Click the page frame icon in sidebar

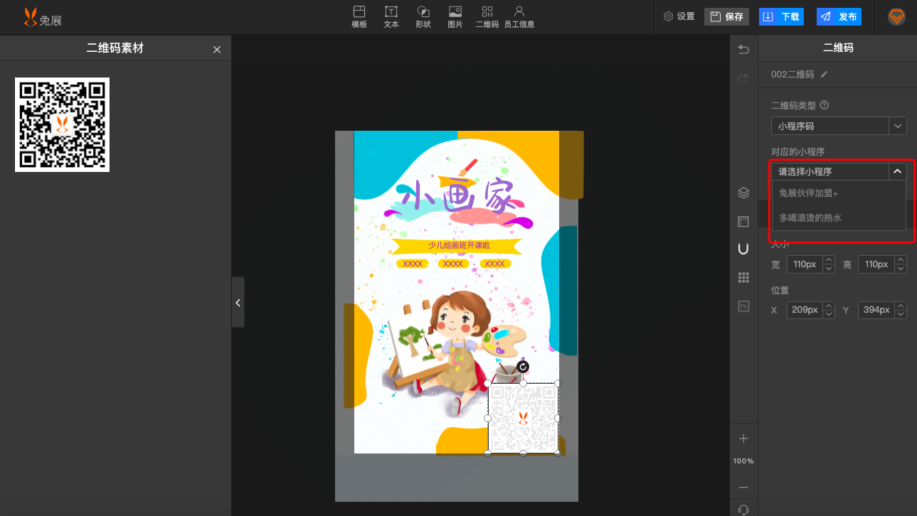(x=743, y=221)
